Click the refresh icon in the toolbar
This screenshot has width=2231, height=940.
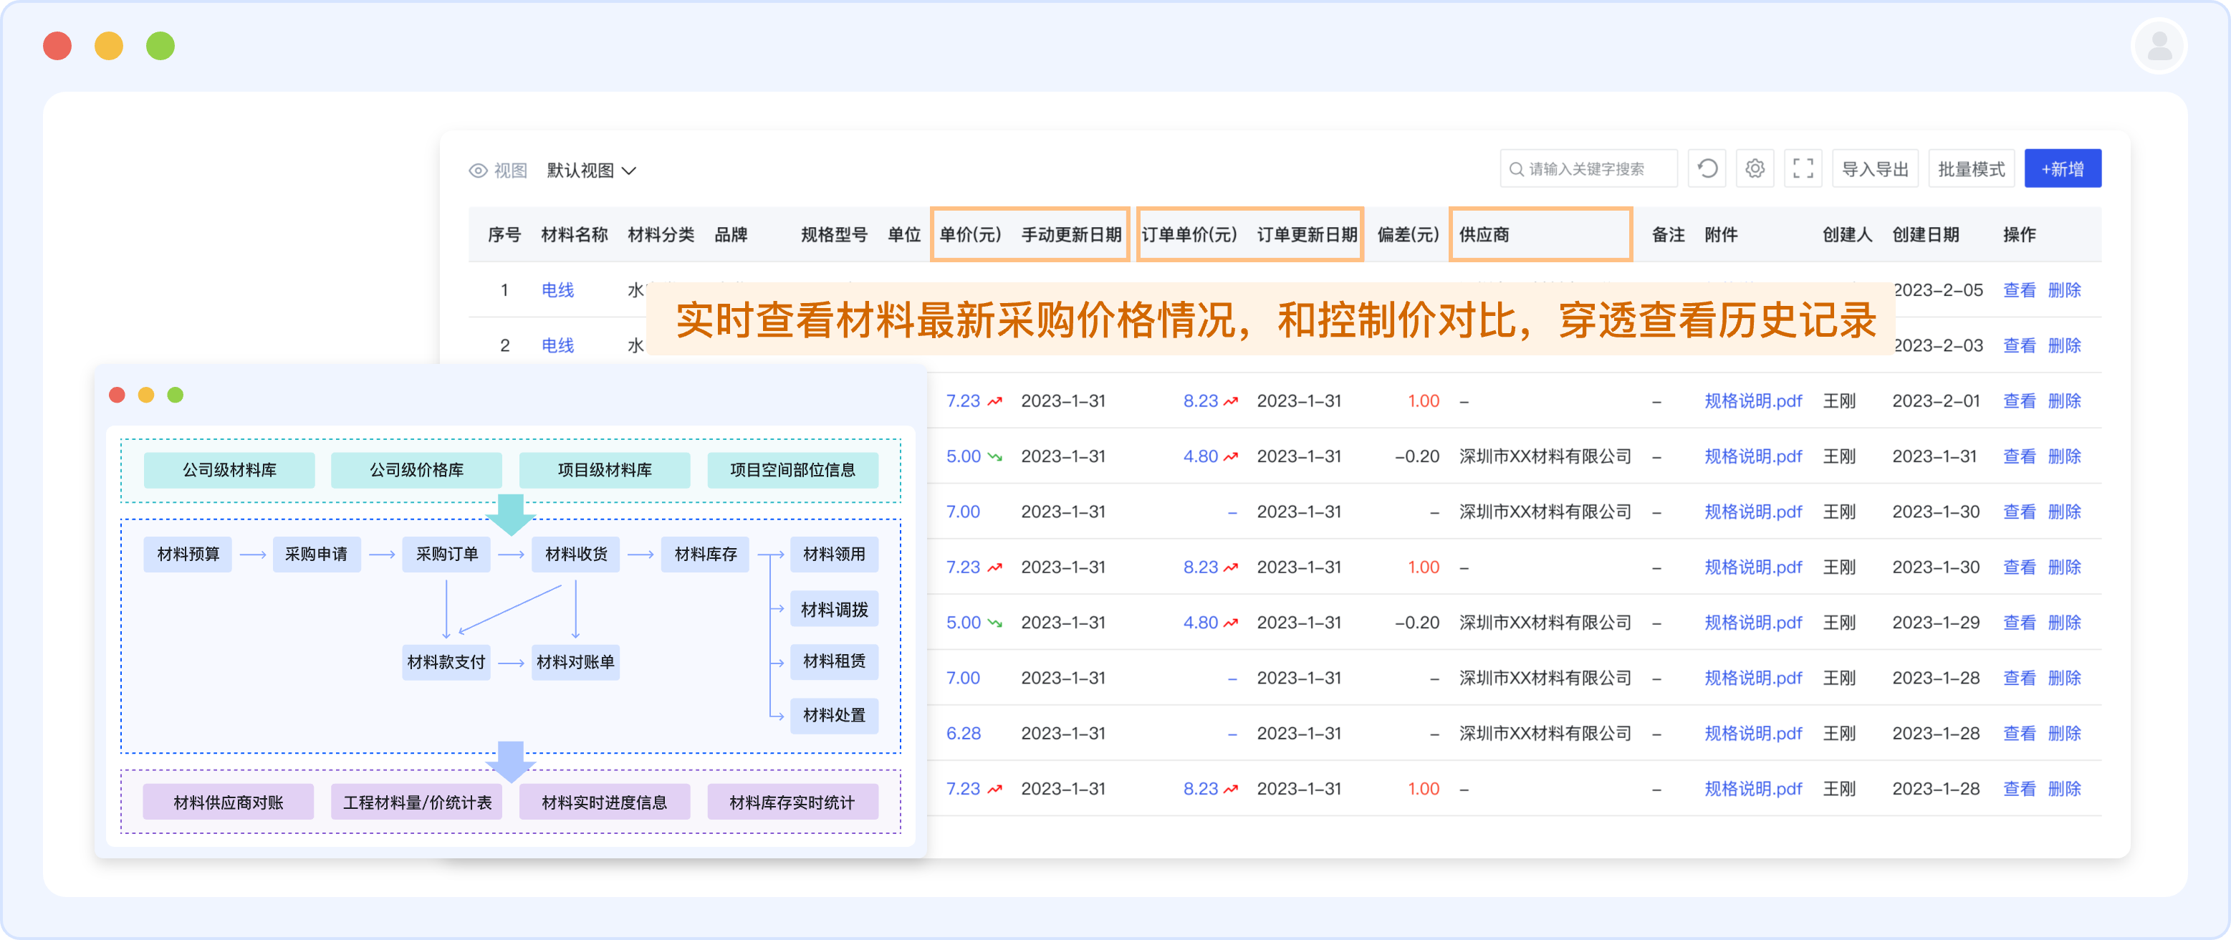pyautogui.click(x=1707, y=169)
